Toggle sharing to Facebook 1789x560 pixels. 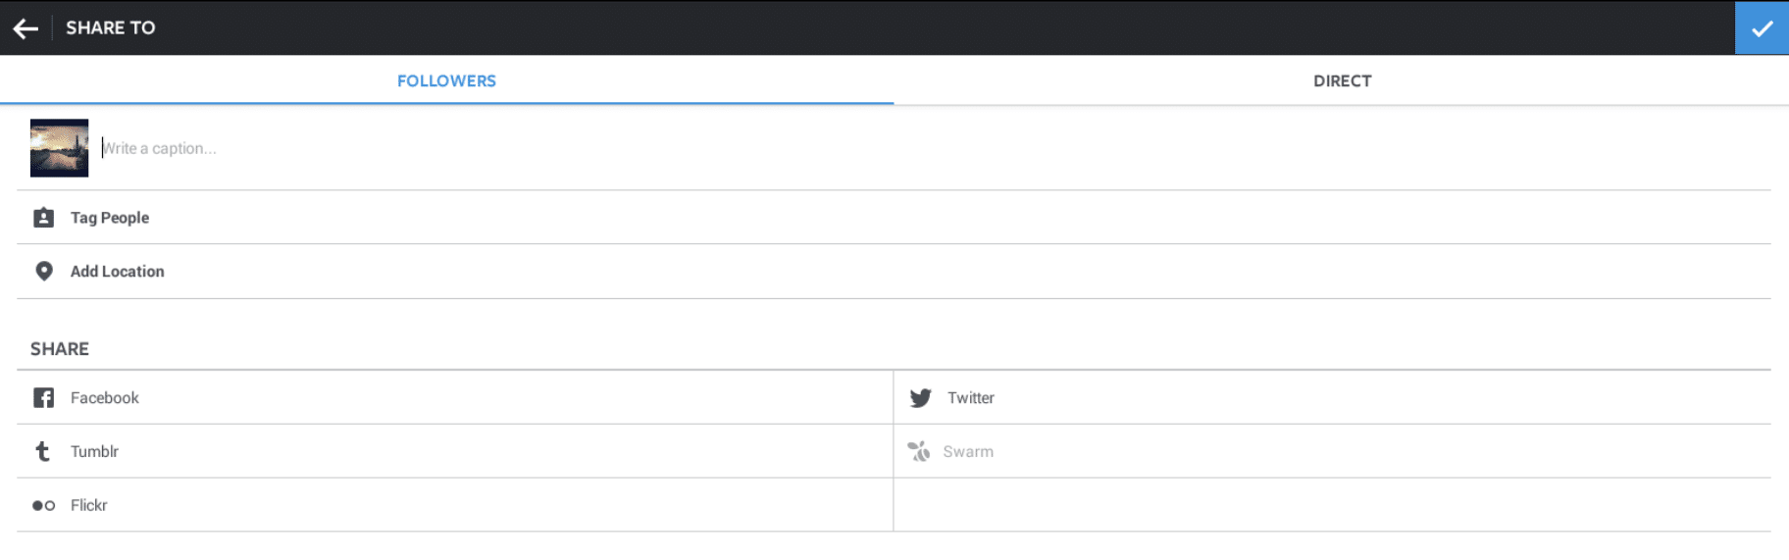coord(455,397)
